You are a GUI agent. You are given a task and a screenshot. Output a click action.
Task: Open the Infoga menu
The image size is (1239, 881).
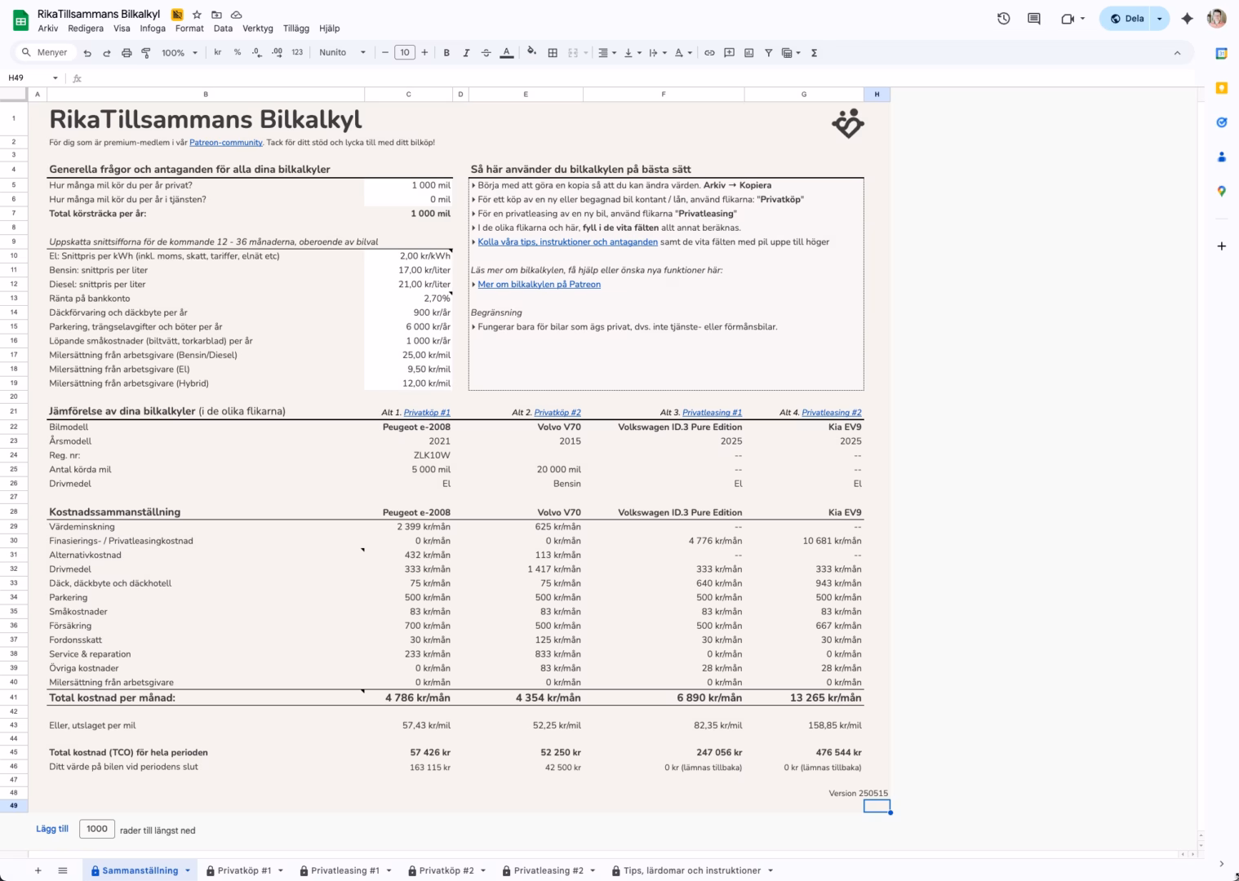[x=153, y=29]
